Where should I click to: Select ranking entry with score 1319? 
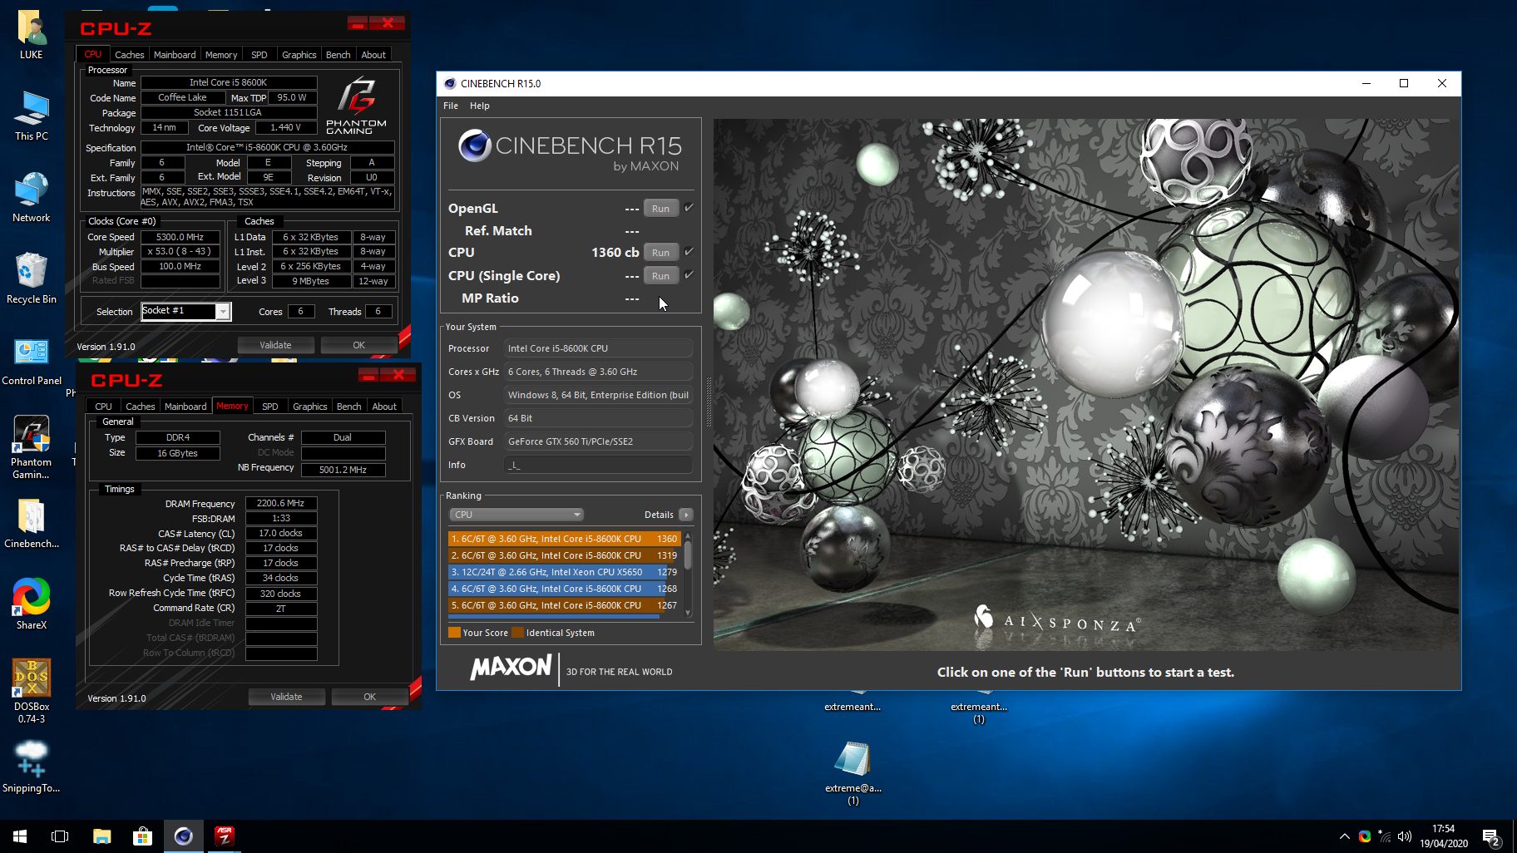(x=565, y=555)
